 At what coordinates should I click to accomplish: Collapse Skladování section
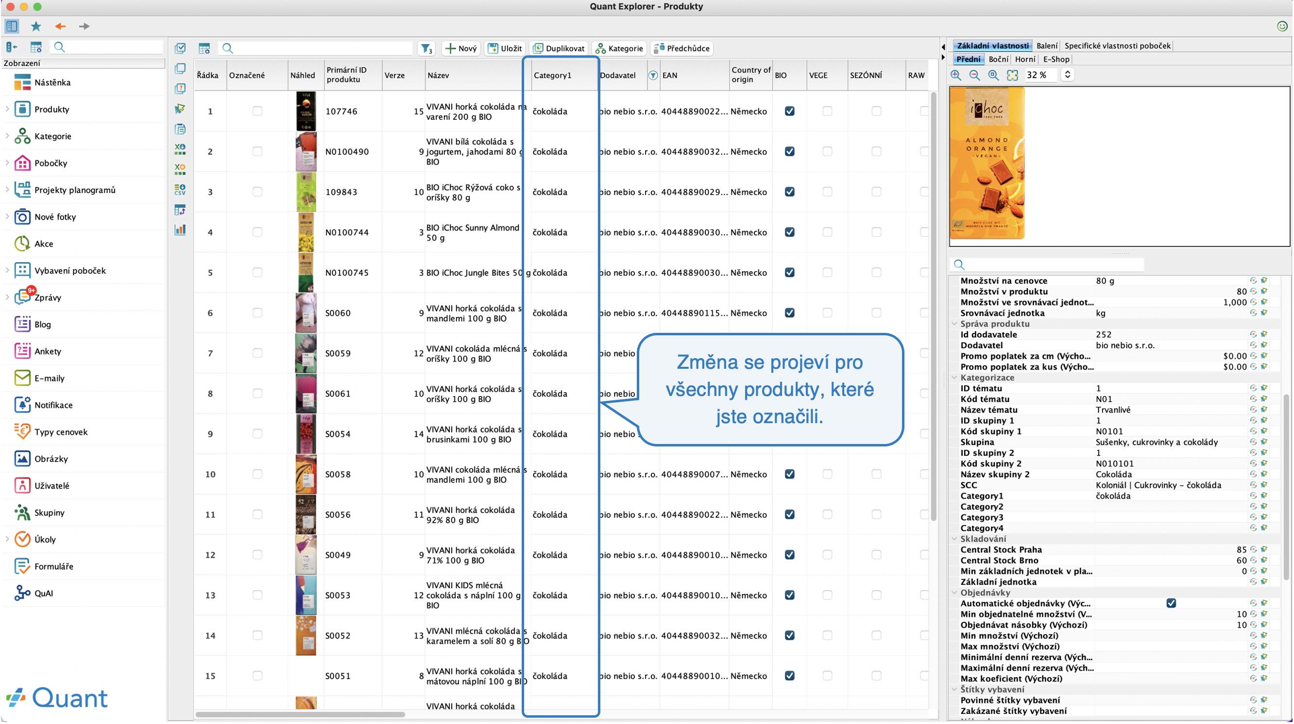(954, 539)
